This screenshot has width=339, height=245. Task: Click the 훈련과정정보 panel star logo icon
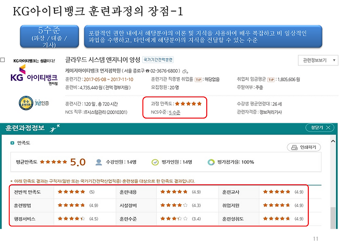55,128
